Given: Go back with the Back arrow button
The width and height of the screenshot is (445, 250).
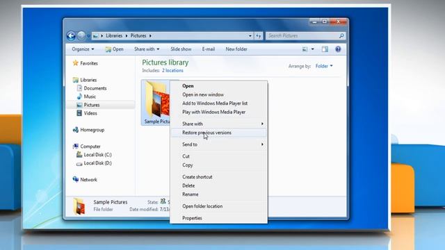Looking at the screenshot, I should (71, 35).
